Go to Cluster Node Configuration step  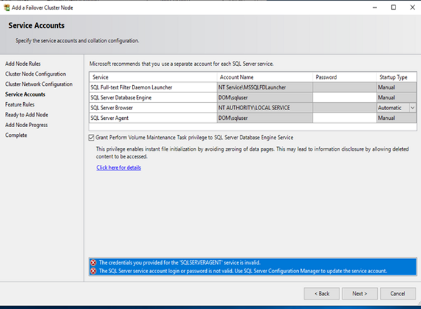(35, 74)
